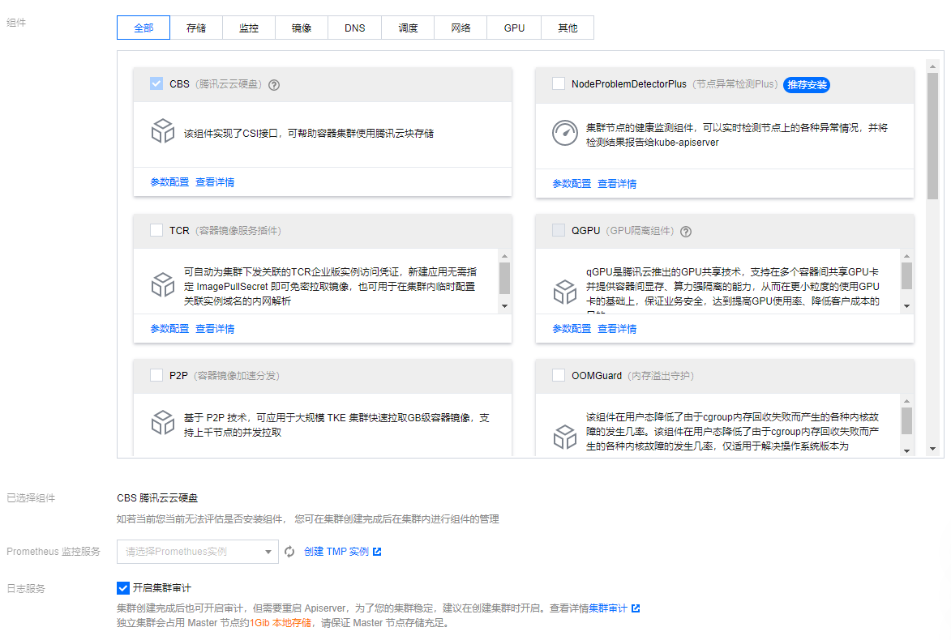Viewport: 951px width, 640px height.
Task: Click the OOMGuard description scroll-up arrow
Action: tap(906, 401)
